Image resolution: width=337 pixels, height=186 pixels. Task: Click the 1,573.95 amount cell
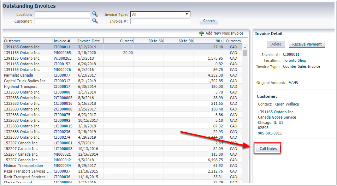(x=209, y=58)
